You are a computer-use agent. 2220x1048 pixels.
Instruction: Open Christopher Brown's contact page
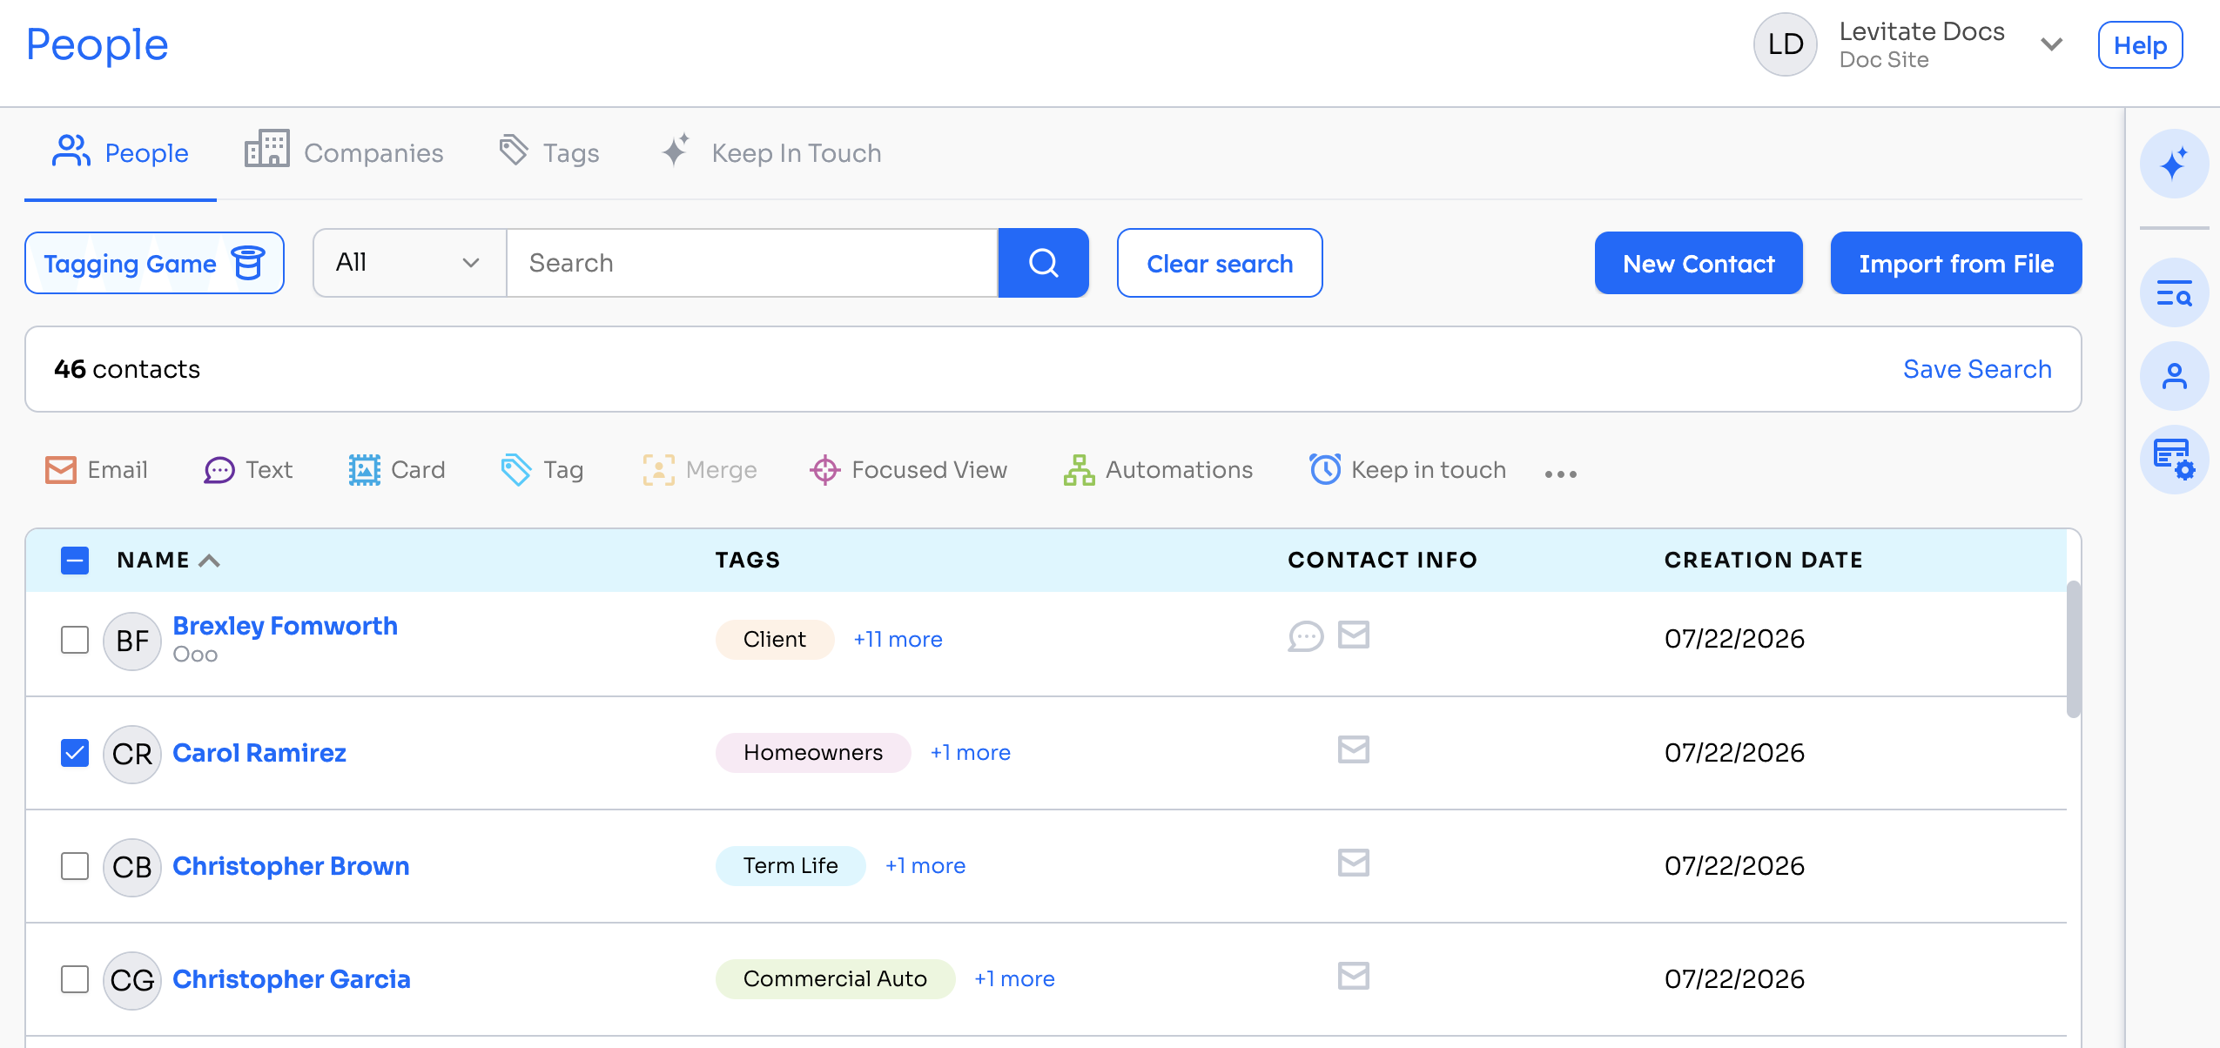pos(291,866)
